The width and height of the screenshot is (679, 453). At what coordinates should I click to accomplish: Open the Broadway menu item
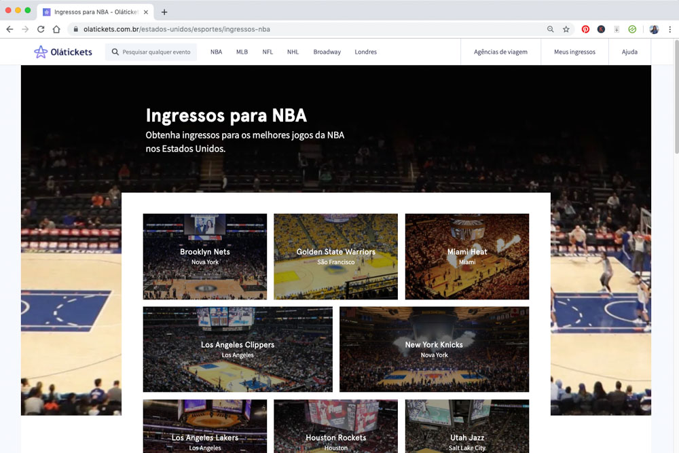(x=327, y=52)
